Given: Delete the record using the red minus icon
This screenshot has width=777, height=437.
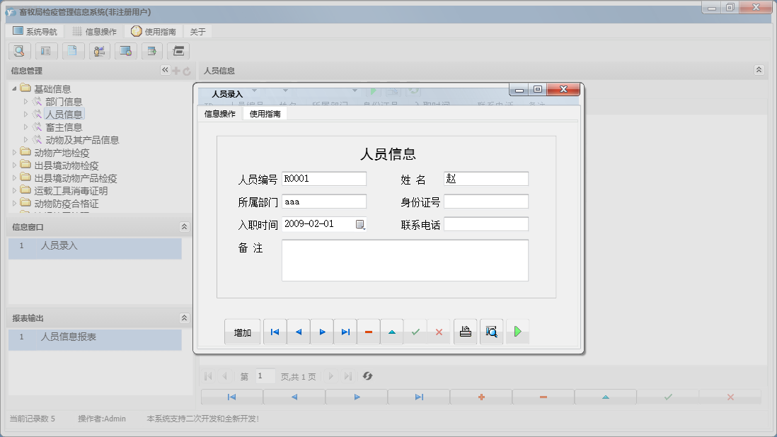Looking at the screenshot, I should coord(369,331).
